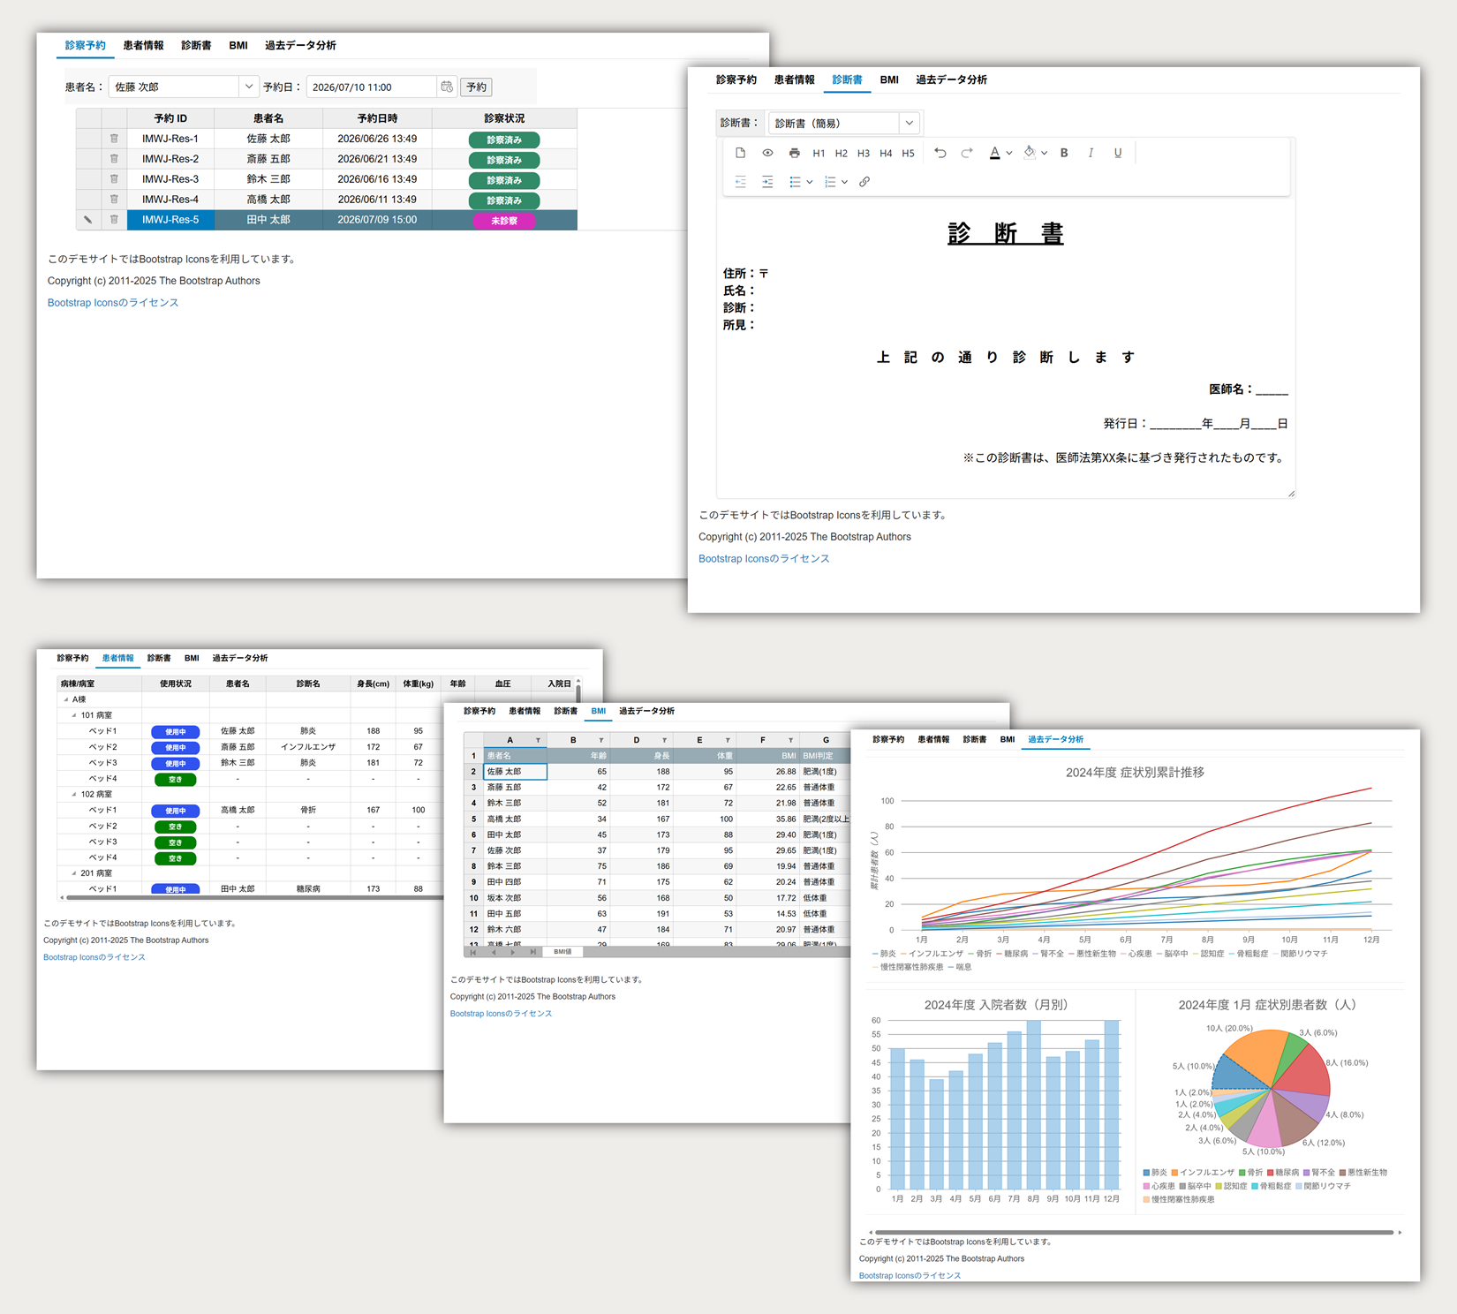The width and height of the screenshot is (1457, 1314).
Task: Decrease indent in the 診断書 editor
Action: coord(740,182)
